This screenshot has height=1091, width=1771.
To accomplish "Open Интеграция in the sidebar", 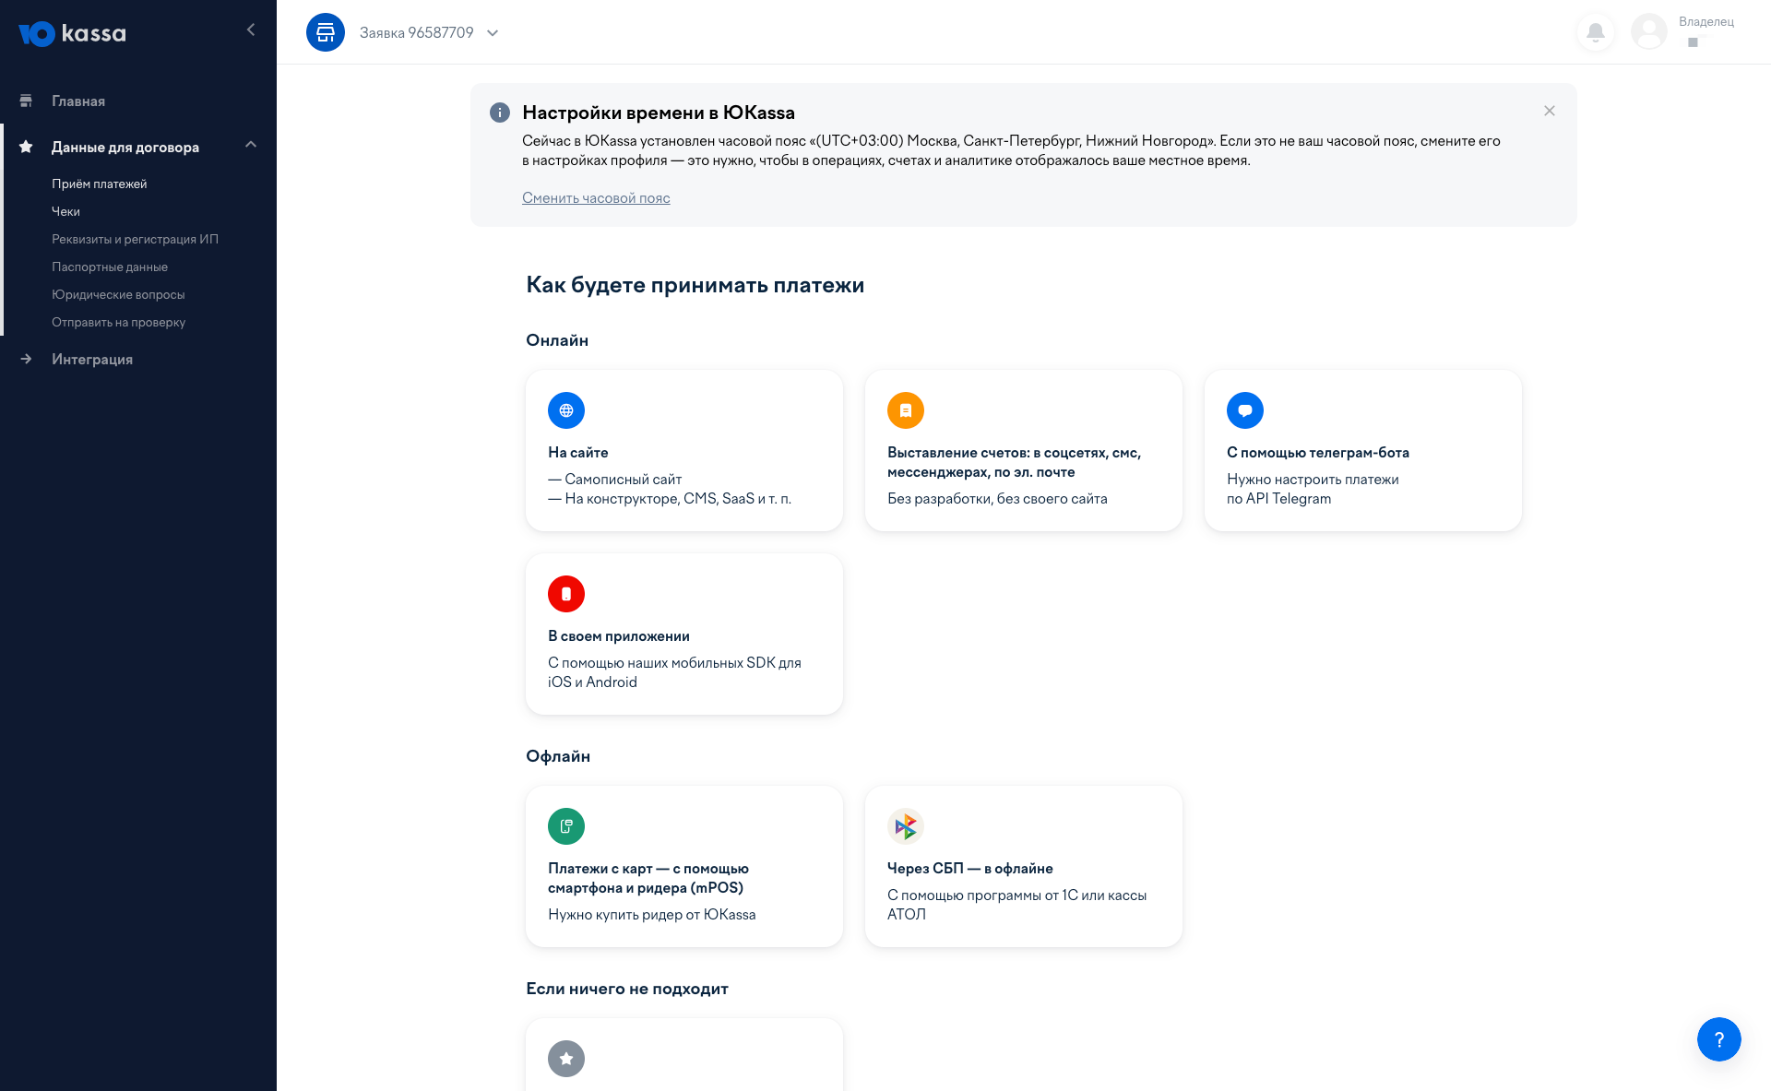I will (x=92, y=360).
